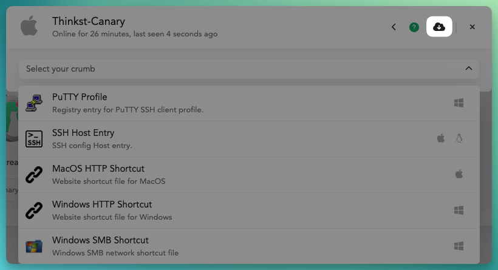Pick Windows HTTP Shortcut crumb
Screen dimensions: 498x270
[x=248, y=211]
